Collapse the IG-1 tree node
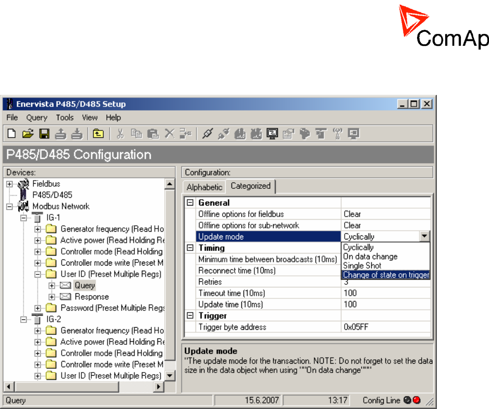The width and height of the screenshot is (489, 409). pyautogui.click(x=23, y=218)
